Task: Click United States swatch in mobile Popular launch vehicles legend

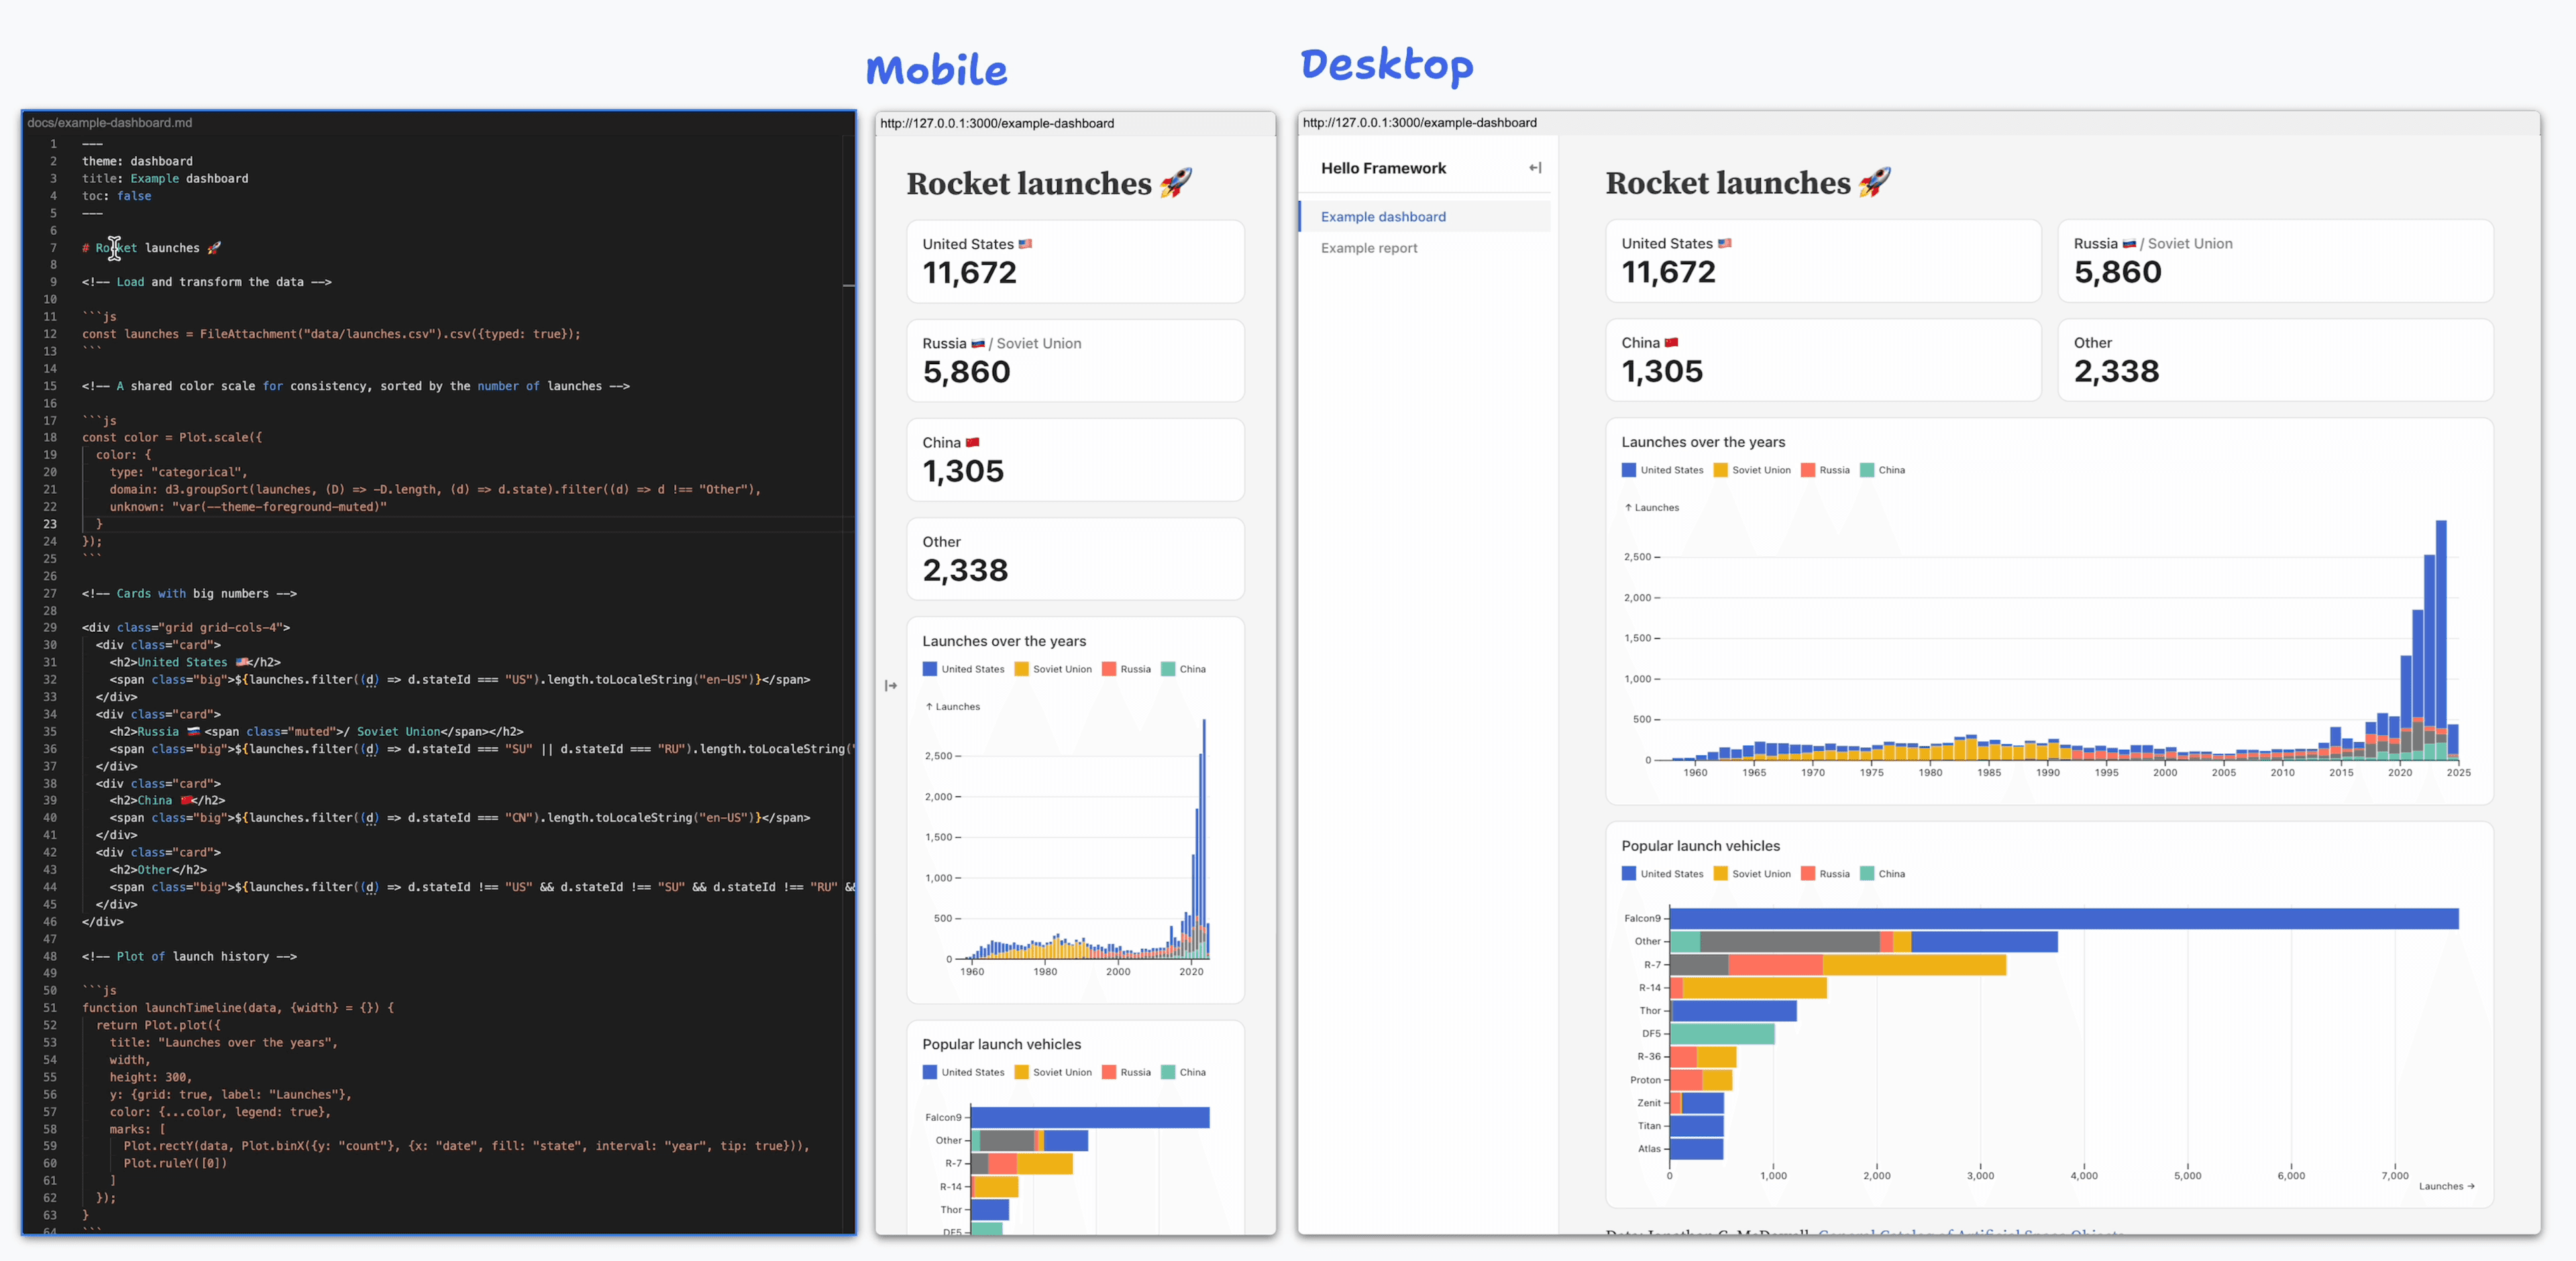Action: 930,1072
